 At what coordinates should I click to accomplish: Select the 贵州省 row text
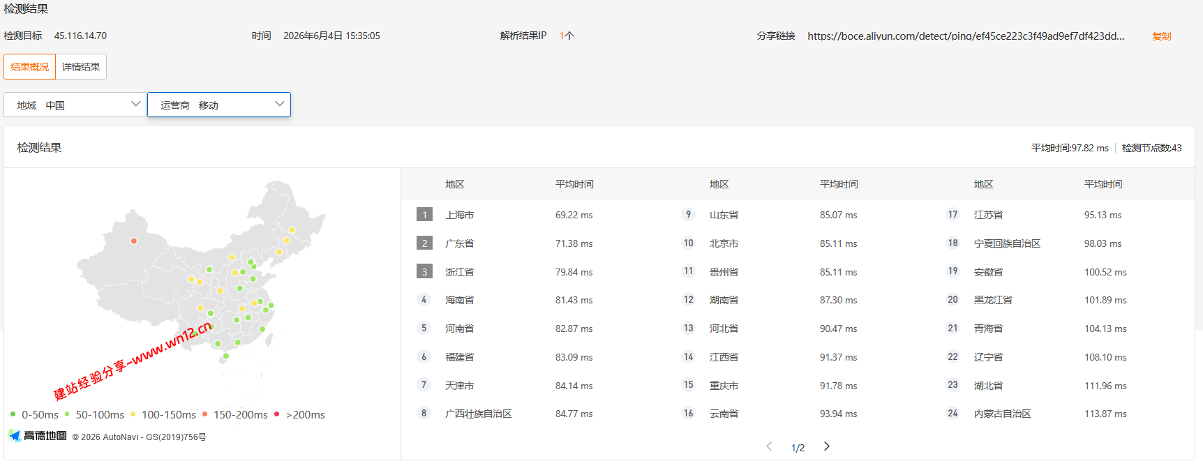tap(724, 272)
